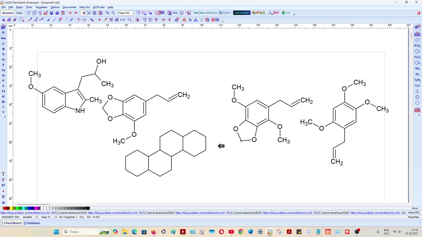Go to the previous page arrow
This screenshot has height=237, width=422.
pyautogui.click(x=37, y=217)
